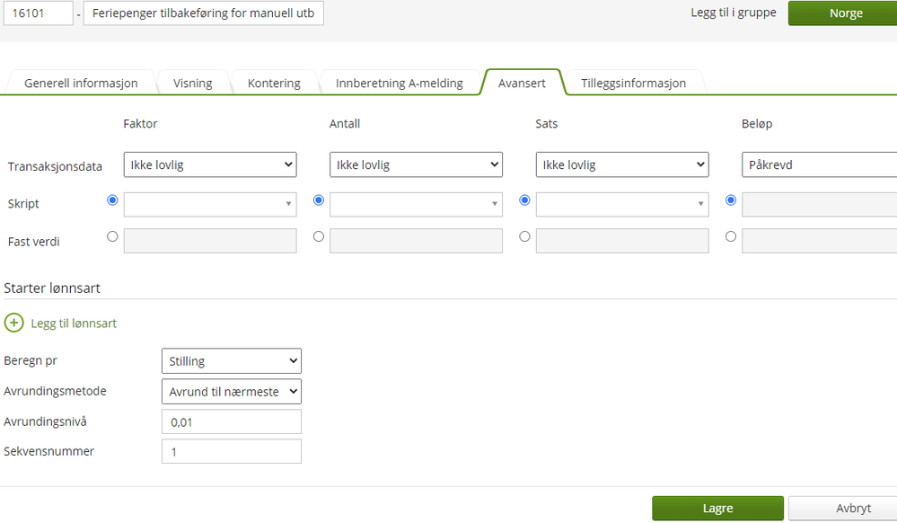Open the Innberetning A-melding tab
The height and width of the screenshot is (523, 897).
coord(400,83)
